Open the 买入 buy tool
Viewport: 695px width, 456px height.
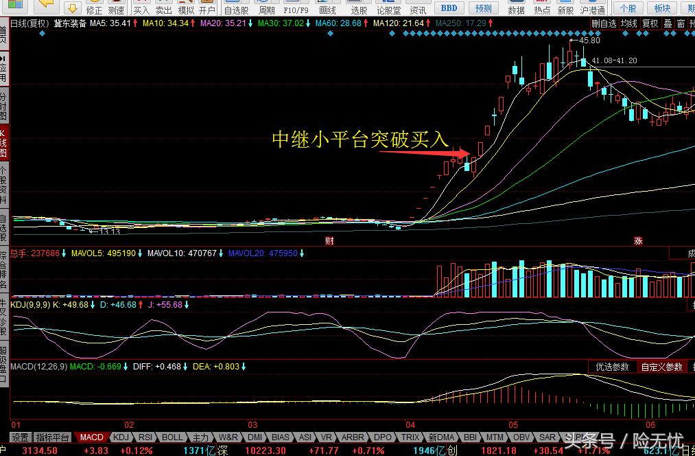click(x=141, y=8)
